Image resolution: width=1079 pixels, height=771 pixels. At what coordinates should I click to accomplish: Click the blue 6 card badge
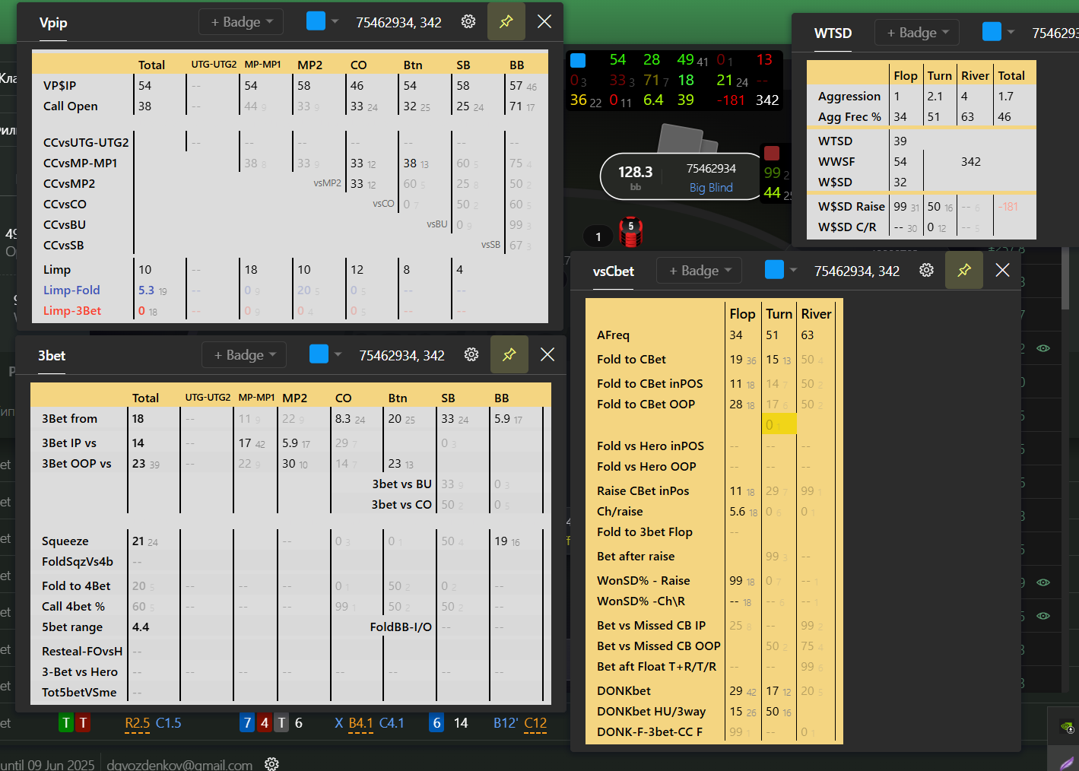[436, 723]
